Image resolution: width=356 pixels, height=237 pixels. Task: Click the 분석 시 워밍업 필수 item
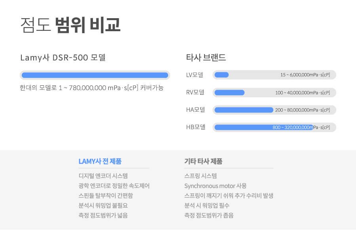[x=207, y=205]
